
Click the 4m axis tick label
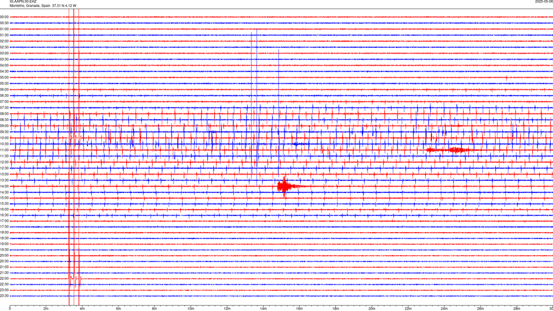point(82,309)
